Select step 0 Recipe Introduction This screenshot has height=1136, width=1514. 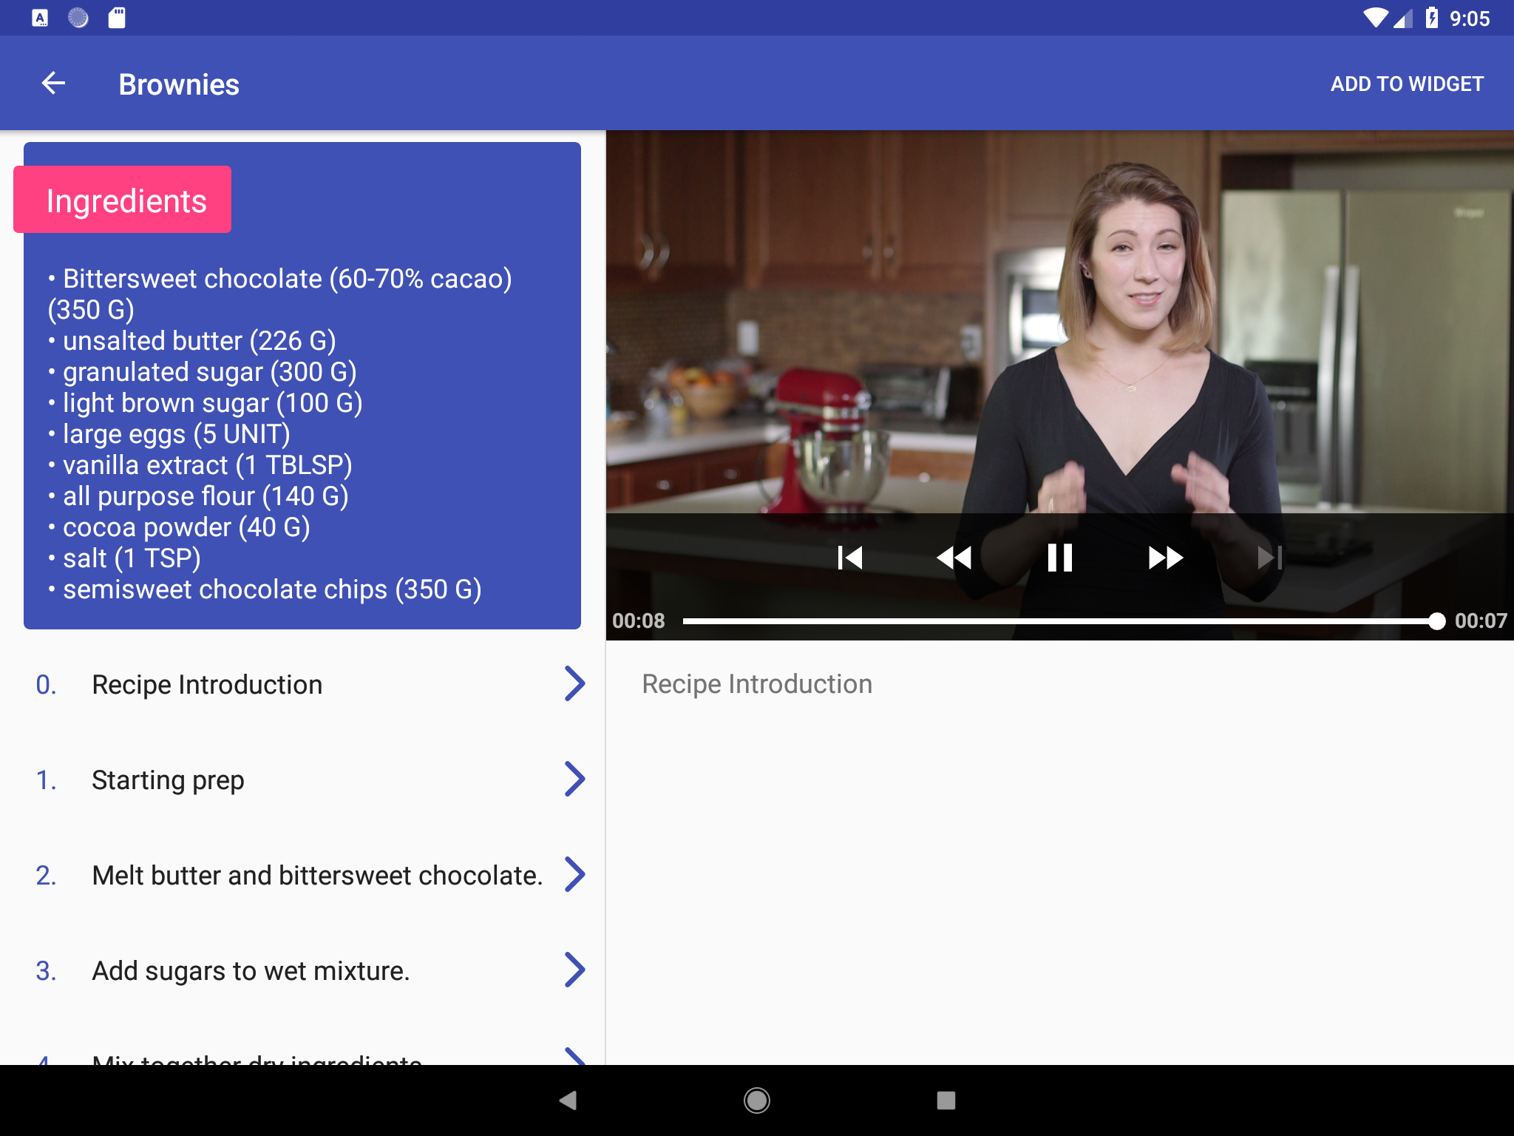point(207,685)
